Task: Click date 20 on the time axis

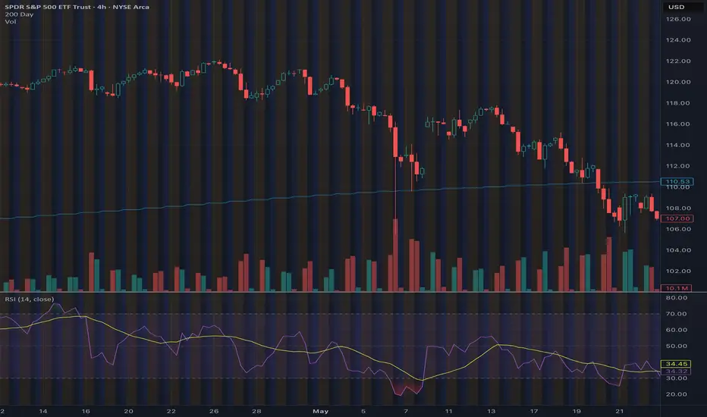Action: (128, 411)
